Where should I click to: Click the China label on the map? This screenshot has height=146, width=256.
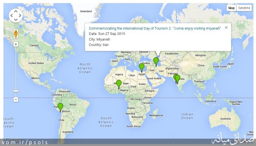pos(201,65)
